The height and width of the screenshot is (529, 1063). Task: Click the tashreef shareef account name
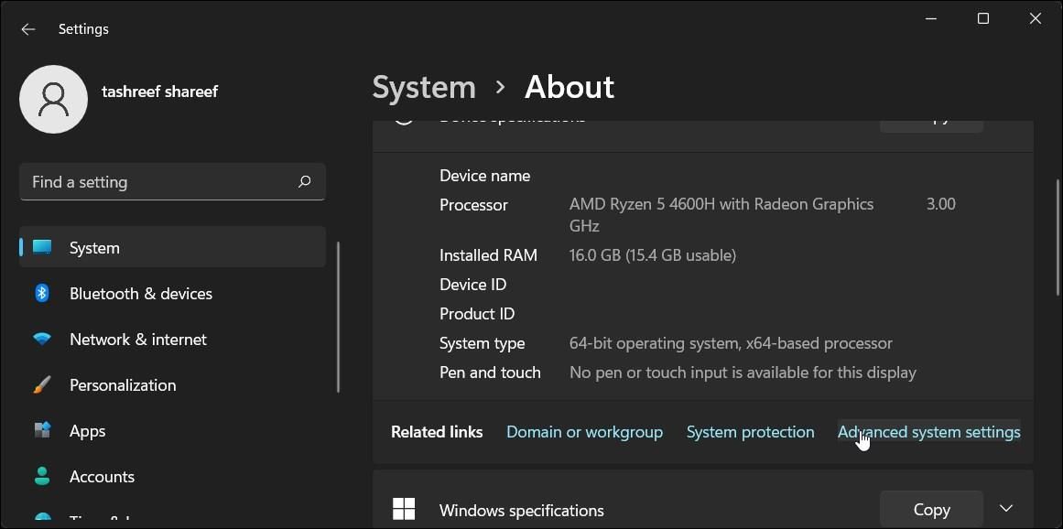point(160,92)
